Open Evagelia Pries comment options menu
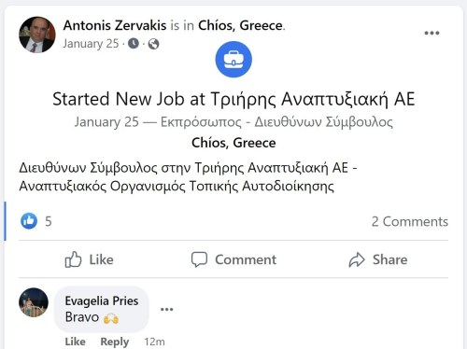467x349 pixels. point(167,309)
